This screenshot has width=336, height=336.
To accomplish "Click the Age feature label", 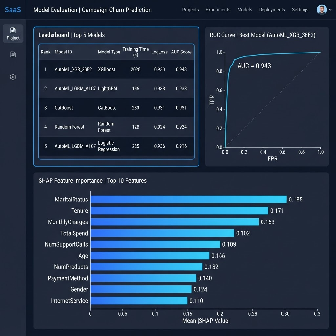I will (83, 256).
